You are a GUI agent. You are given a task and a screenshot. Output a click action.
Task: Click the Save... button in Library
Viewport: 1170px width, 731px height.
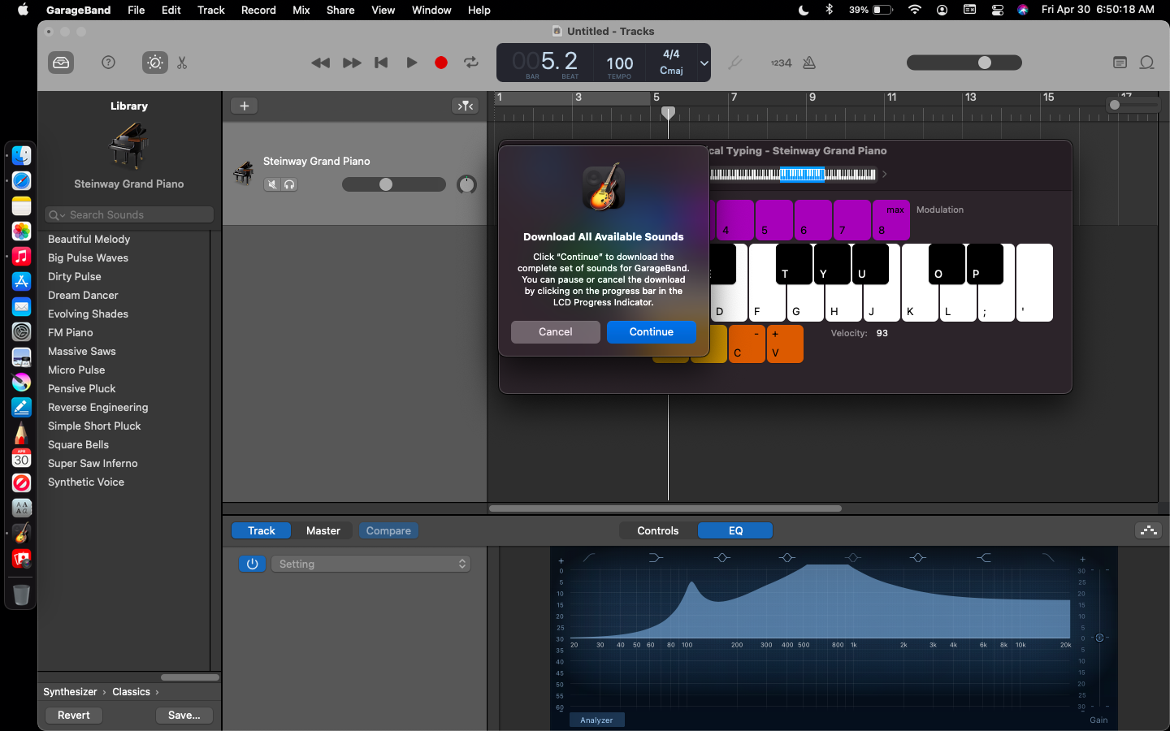click(184, 716)
